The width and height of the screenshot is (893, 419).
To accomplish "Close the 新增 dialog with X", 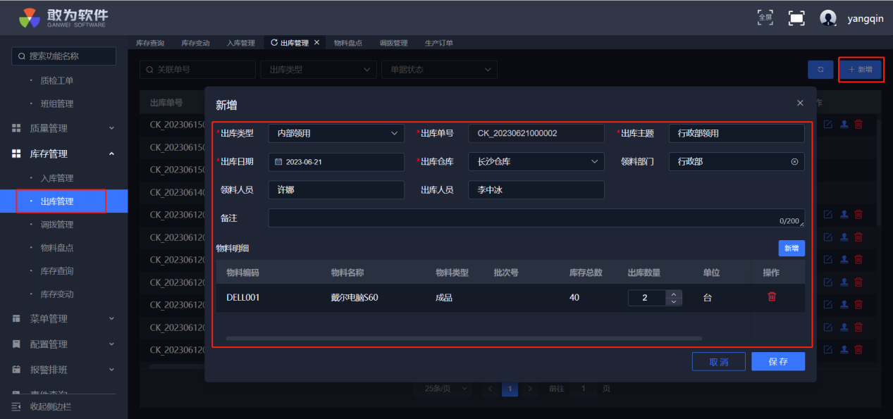I will coord(800,103).
